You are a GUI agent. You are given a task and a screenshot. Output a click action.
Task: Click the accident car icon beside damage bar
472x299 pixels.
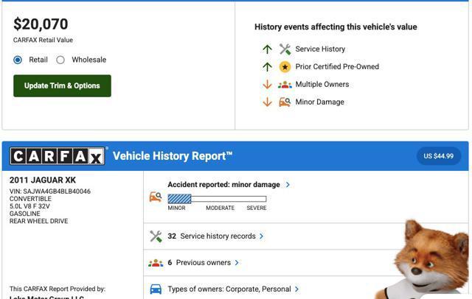(x=156, y=197)
